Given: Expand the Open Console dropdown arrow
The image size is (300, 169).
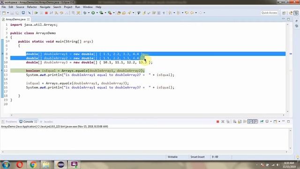Looking at the screenshot, I should pos(279,122).
